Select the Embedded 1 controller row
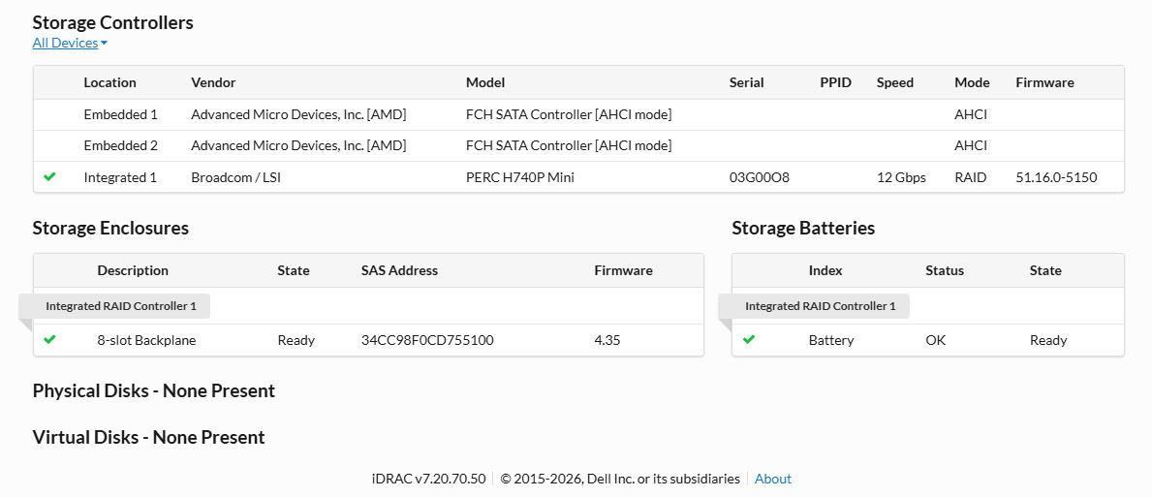Image resolution: width=1152 pixels, height=497 pixels. [x=120, y=114]
